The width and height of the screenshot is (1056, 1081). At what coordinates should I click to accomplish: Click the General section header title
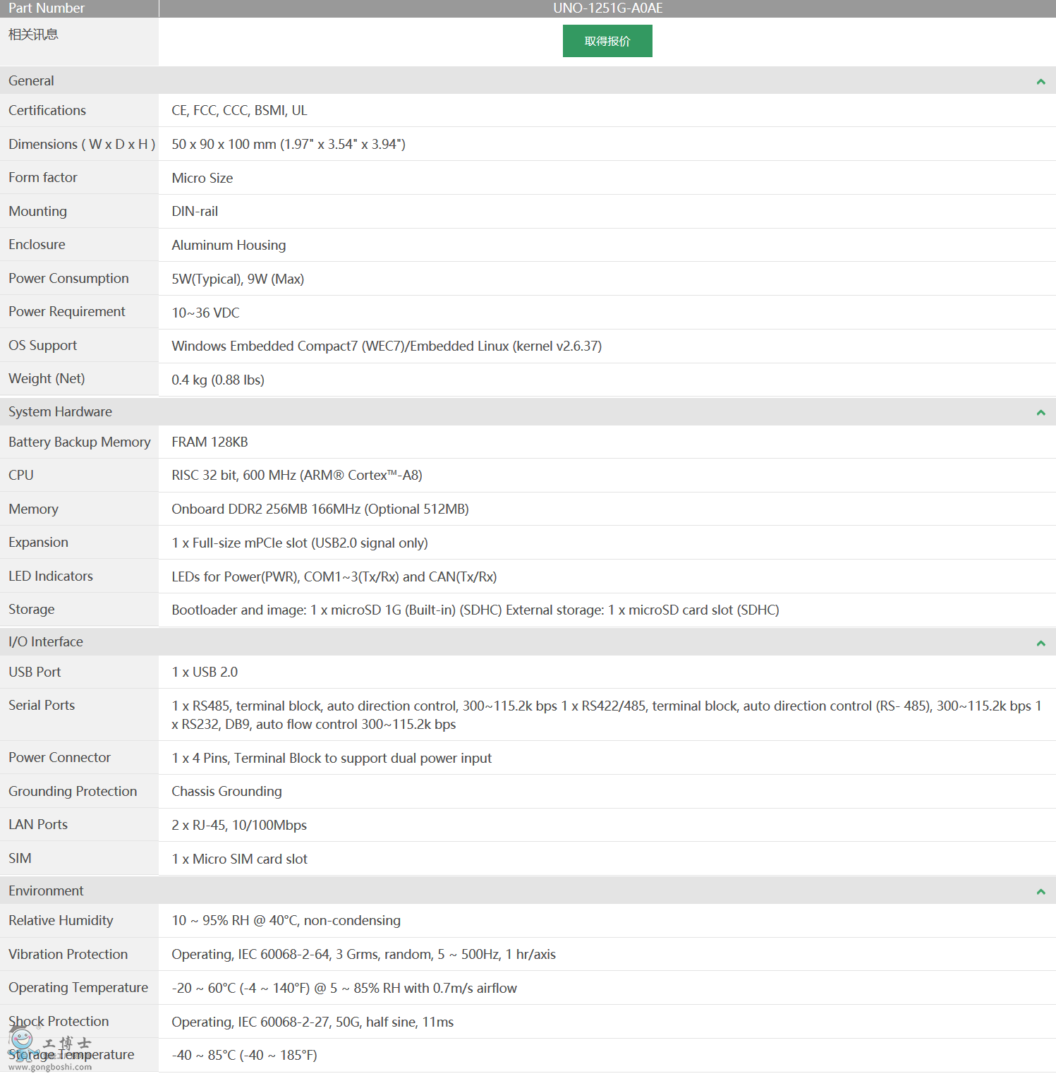(31, 81)
